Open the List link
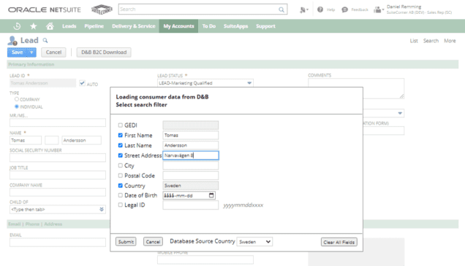Screen dimensions: 465x266 tap(414, 41)
